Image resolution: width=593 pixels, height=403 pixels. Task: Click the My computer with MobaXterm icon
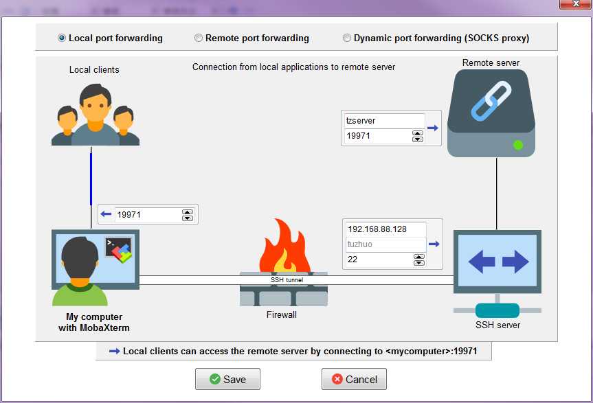96,267
